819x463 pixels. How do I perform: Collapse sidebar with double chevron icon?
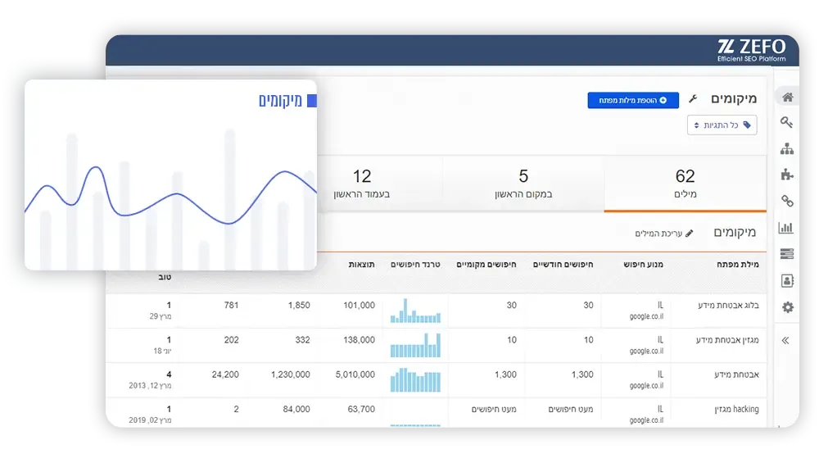785,341
